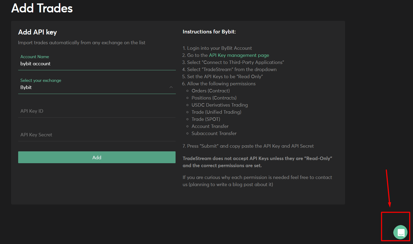Click the USDC Derivatives Trading permission item
413x244 pixels.
[x=220, y=105]
